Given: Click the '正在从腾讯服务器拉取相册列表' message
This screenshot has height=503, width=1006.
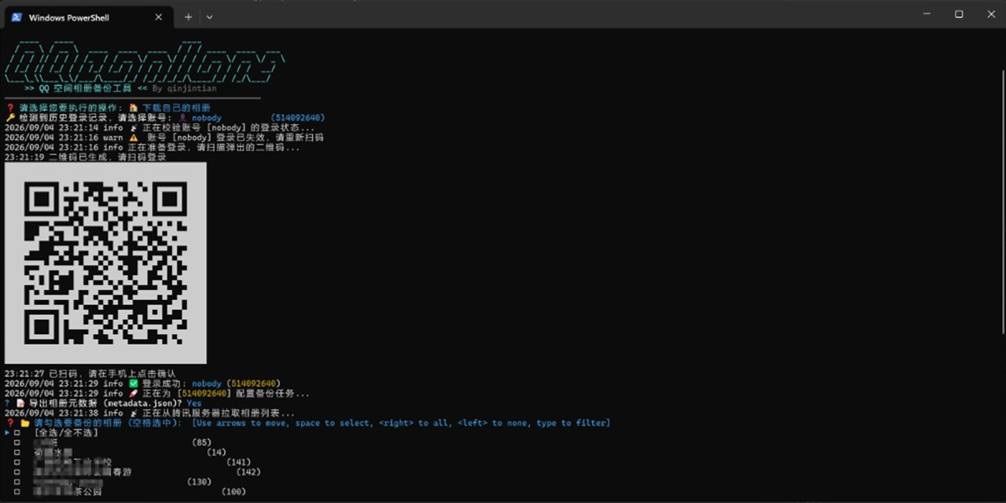Looking at the screenshot, I should [219, 413].
